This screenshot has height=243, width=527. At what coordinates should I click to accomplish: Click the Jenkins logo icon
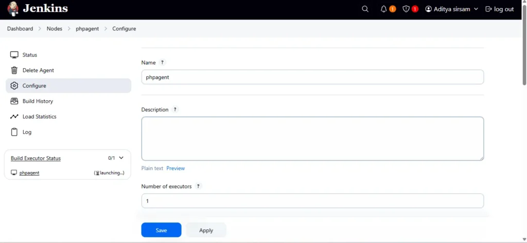(x=13, y=9)
